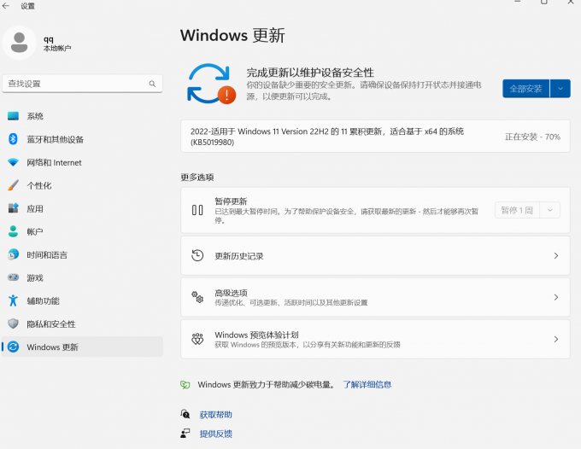
Task: Click the 时间和语言 clock globe icon
Action: (x=13, y=254)
